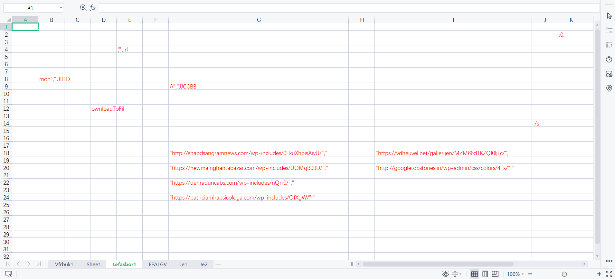Viewport: 615px width, 279px height.
Task: Switch to the Vfrbuk1 sheet tab
Action: 64,264
